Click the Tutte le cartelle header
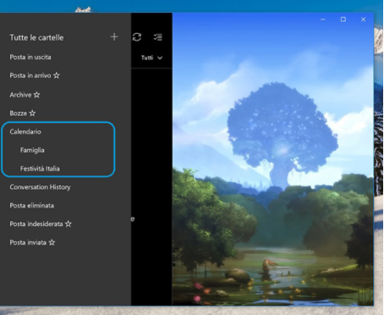The image size is (384, 315). 36,37
